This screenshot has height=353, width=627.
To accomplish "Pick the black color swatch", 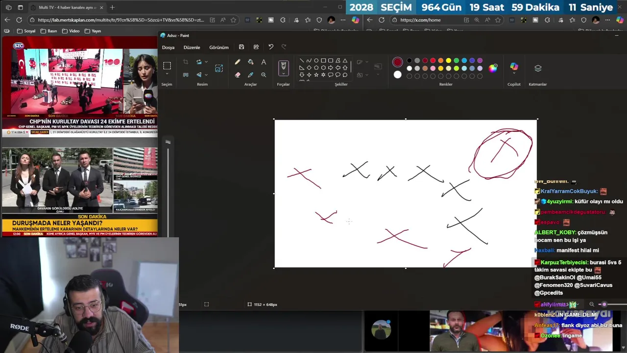I will coord(409,61).
